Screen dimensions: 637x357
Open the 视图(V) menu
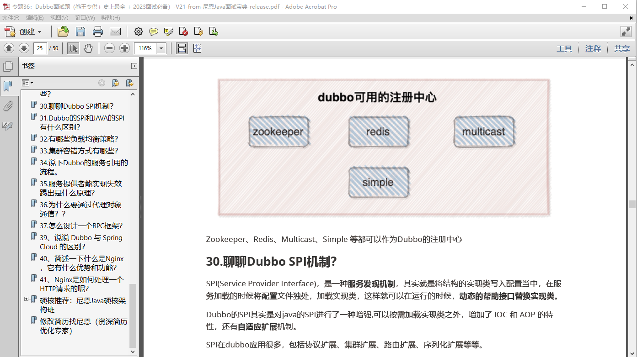(59, 17)
